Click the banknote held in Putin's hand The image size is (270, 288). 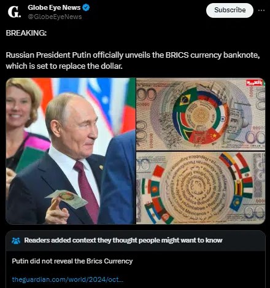click(x=67, y=198)
